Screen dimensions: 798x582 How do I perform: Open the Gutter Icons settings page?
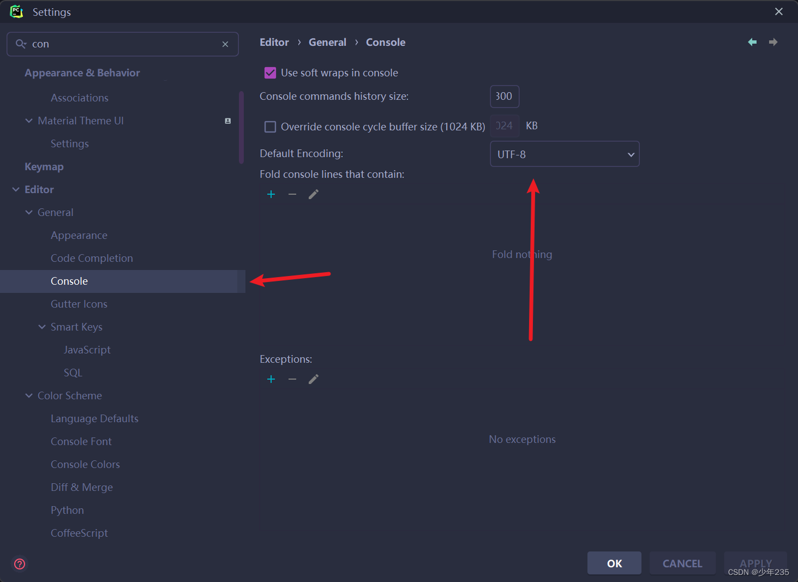79,304
